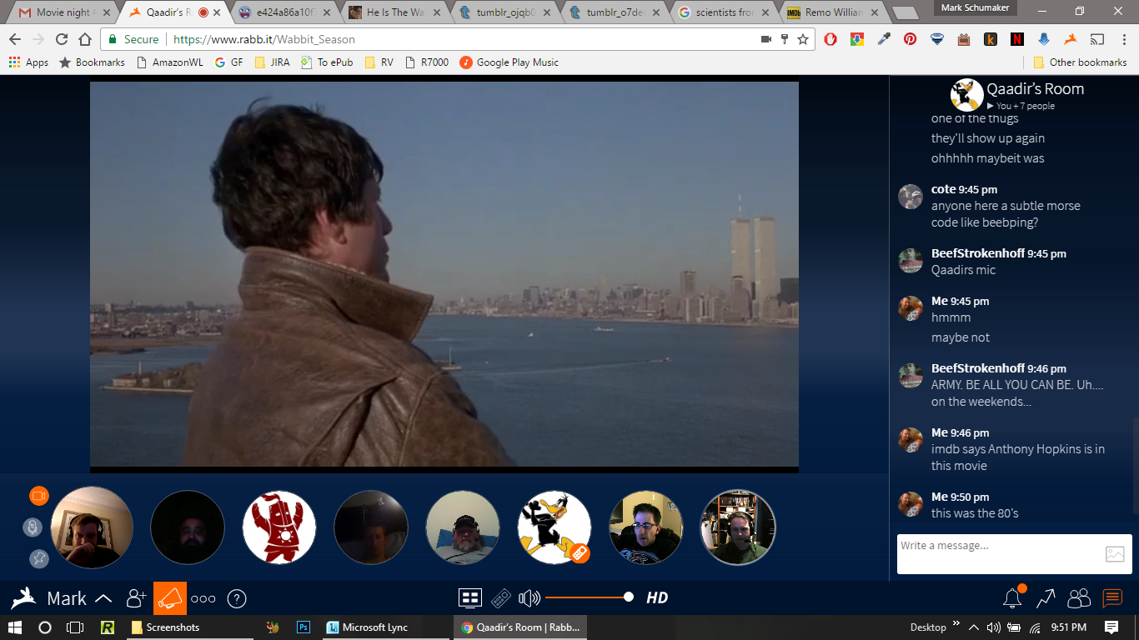Screen dimensions: 1139x640
Task: Expand the Mark profile menu chevron
Action: click(x=103, y=598)
